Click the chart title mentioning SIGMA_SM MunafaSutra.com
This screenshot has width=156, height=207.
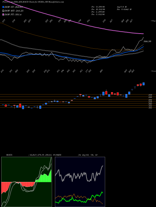tap(33, 2)
